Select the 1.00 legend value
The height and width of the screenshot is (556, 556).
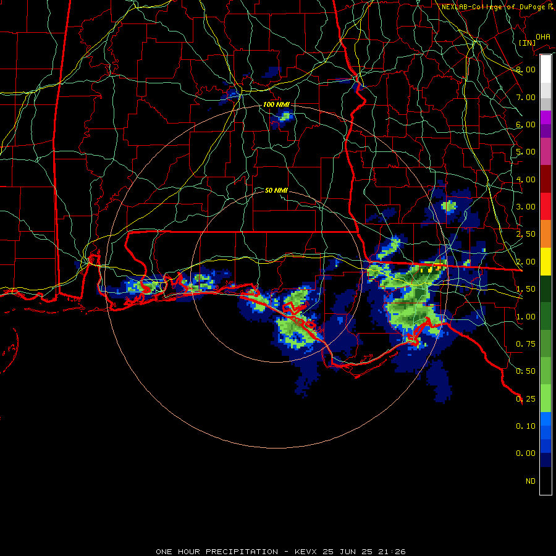(526, 317)
